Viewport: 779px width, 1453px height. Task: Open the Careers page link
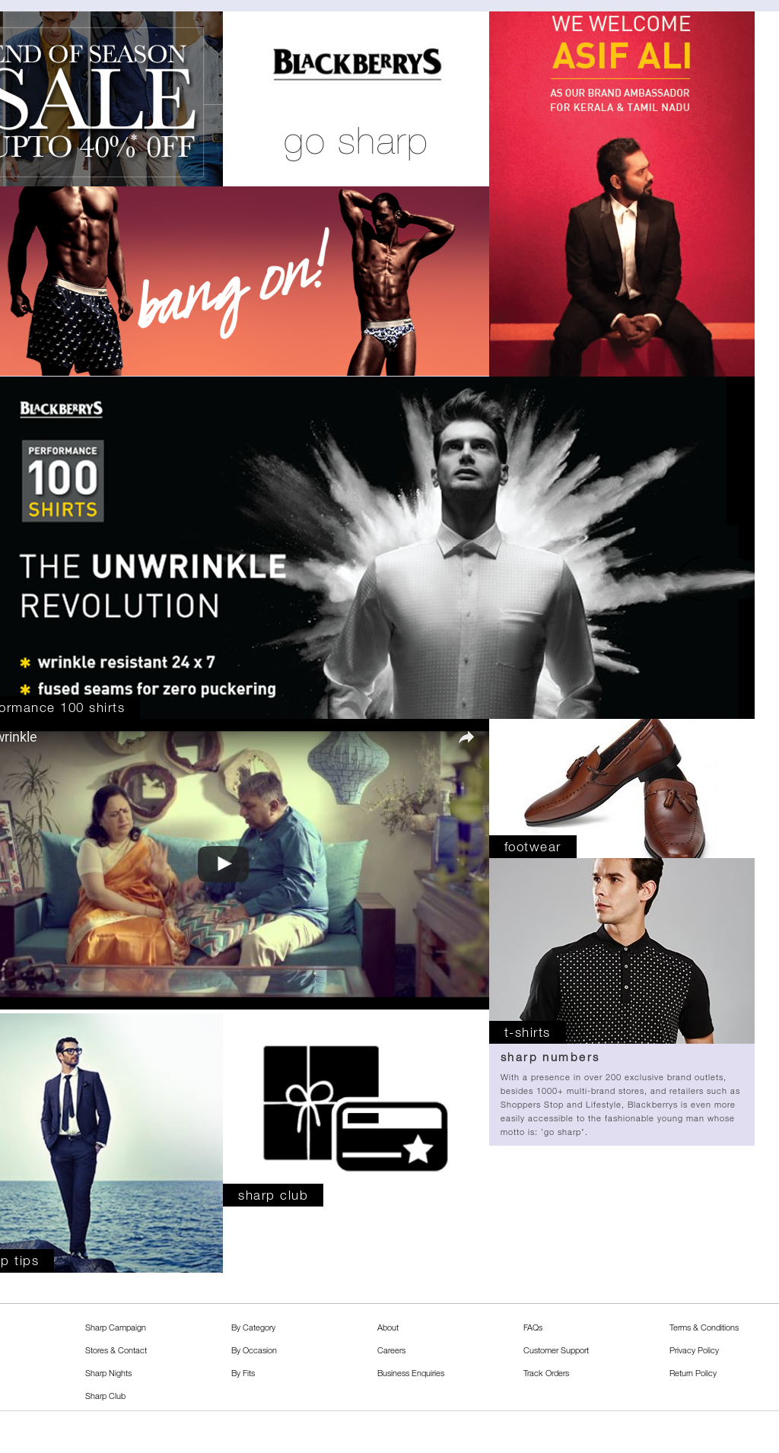click(x=392, y=1350)
